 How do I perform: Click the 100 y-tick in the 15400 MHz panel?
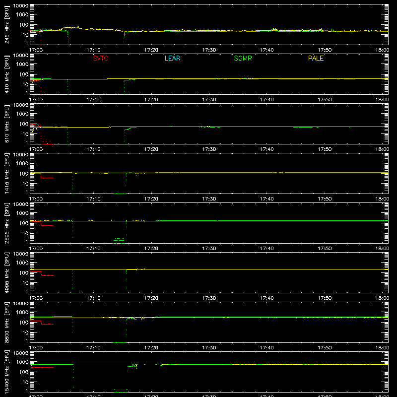pyautogui.click(x=24, y=372)
